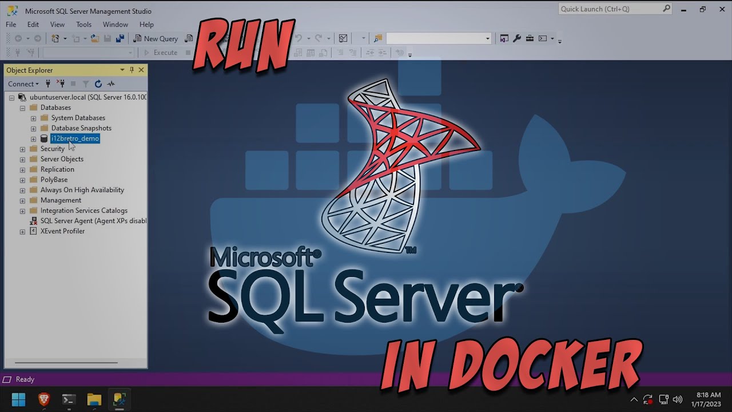Open the View menu
Screen dimensions: 732x412
pyautogui.click(x=57, y=25)
